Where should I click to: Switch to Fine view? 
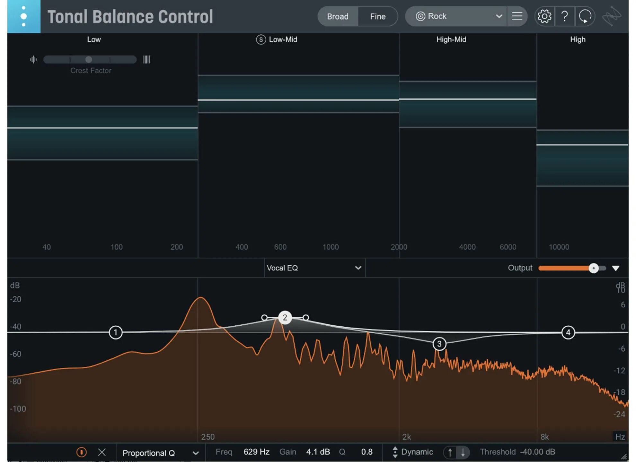coord(378,16)
